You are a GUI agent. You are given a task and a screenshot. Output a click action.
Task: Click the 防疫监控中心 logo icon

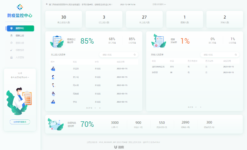point(20,7)
